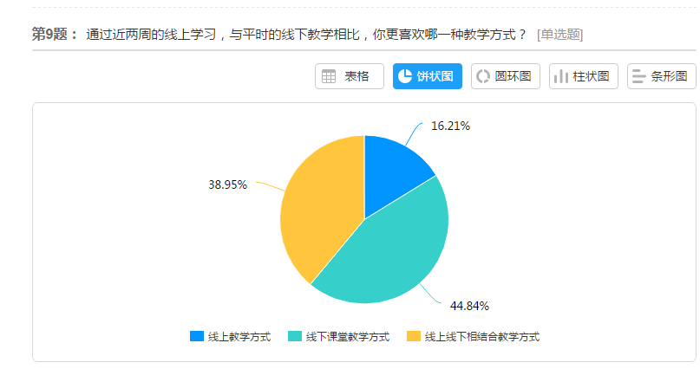Hide 线上线下相结合教学方式 series via legend label
The height and width of the screenshot is (369, 700).
coord(482,336)
